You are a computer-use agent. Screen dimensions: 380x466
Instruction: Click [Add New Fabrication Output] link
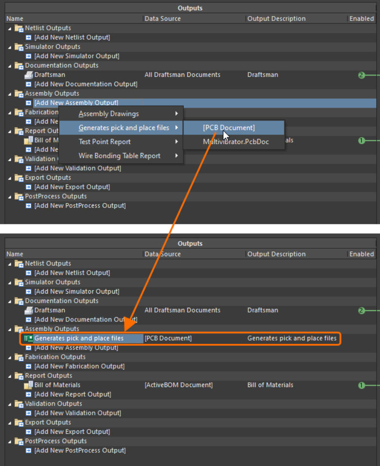79,366
